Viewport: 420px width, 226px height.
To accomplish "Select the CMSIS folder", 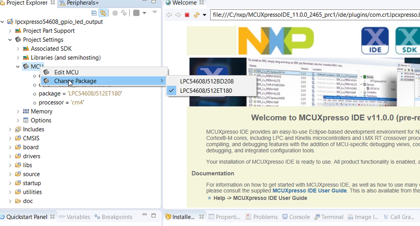I will (31, 138).
